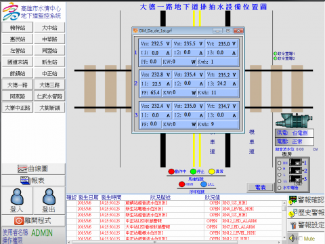This screenshot has height=244, width=325.
Task: Select alarm row RN4_LEVEL_HIHI
Action: point(175,209)
